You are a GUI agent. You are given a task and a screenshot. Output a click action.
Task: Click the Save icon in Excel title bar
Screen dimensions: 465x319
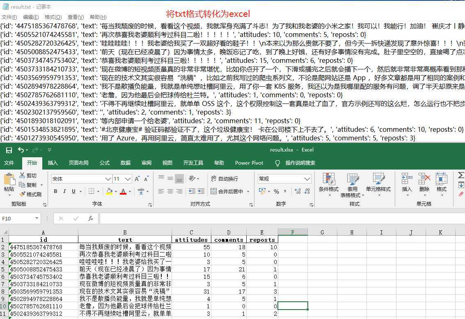coord(9,150)
